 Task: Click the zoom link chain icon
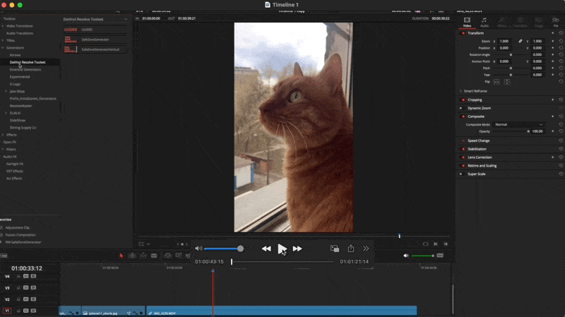[521, 41]
